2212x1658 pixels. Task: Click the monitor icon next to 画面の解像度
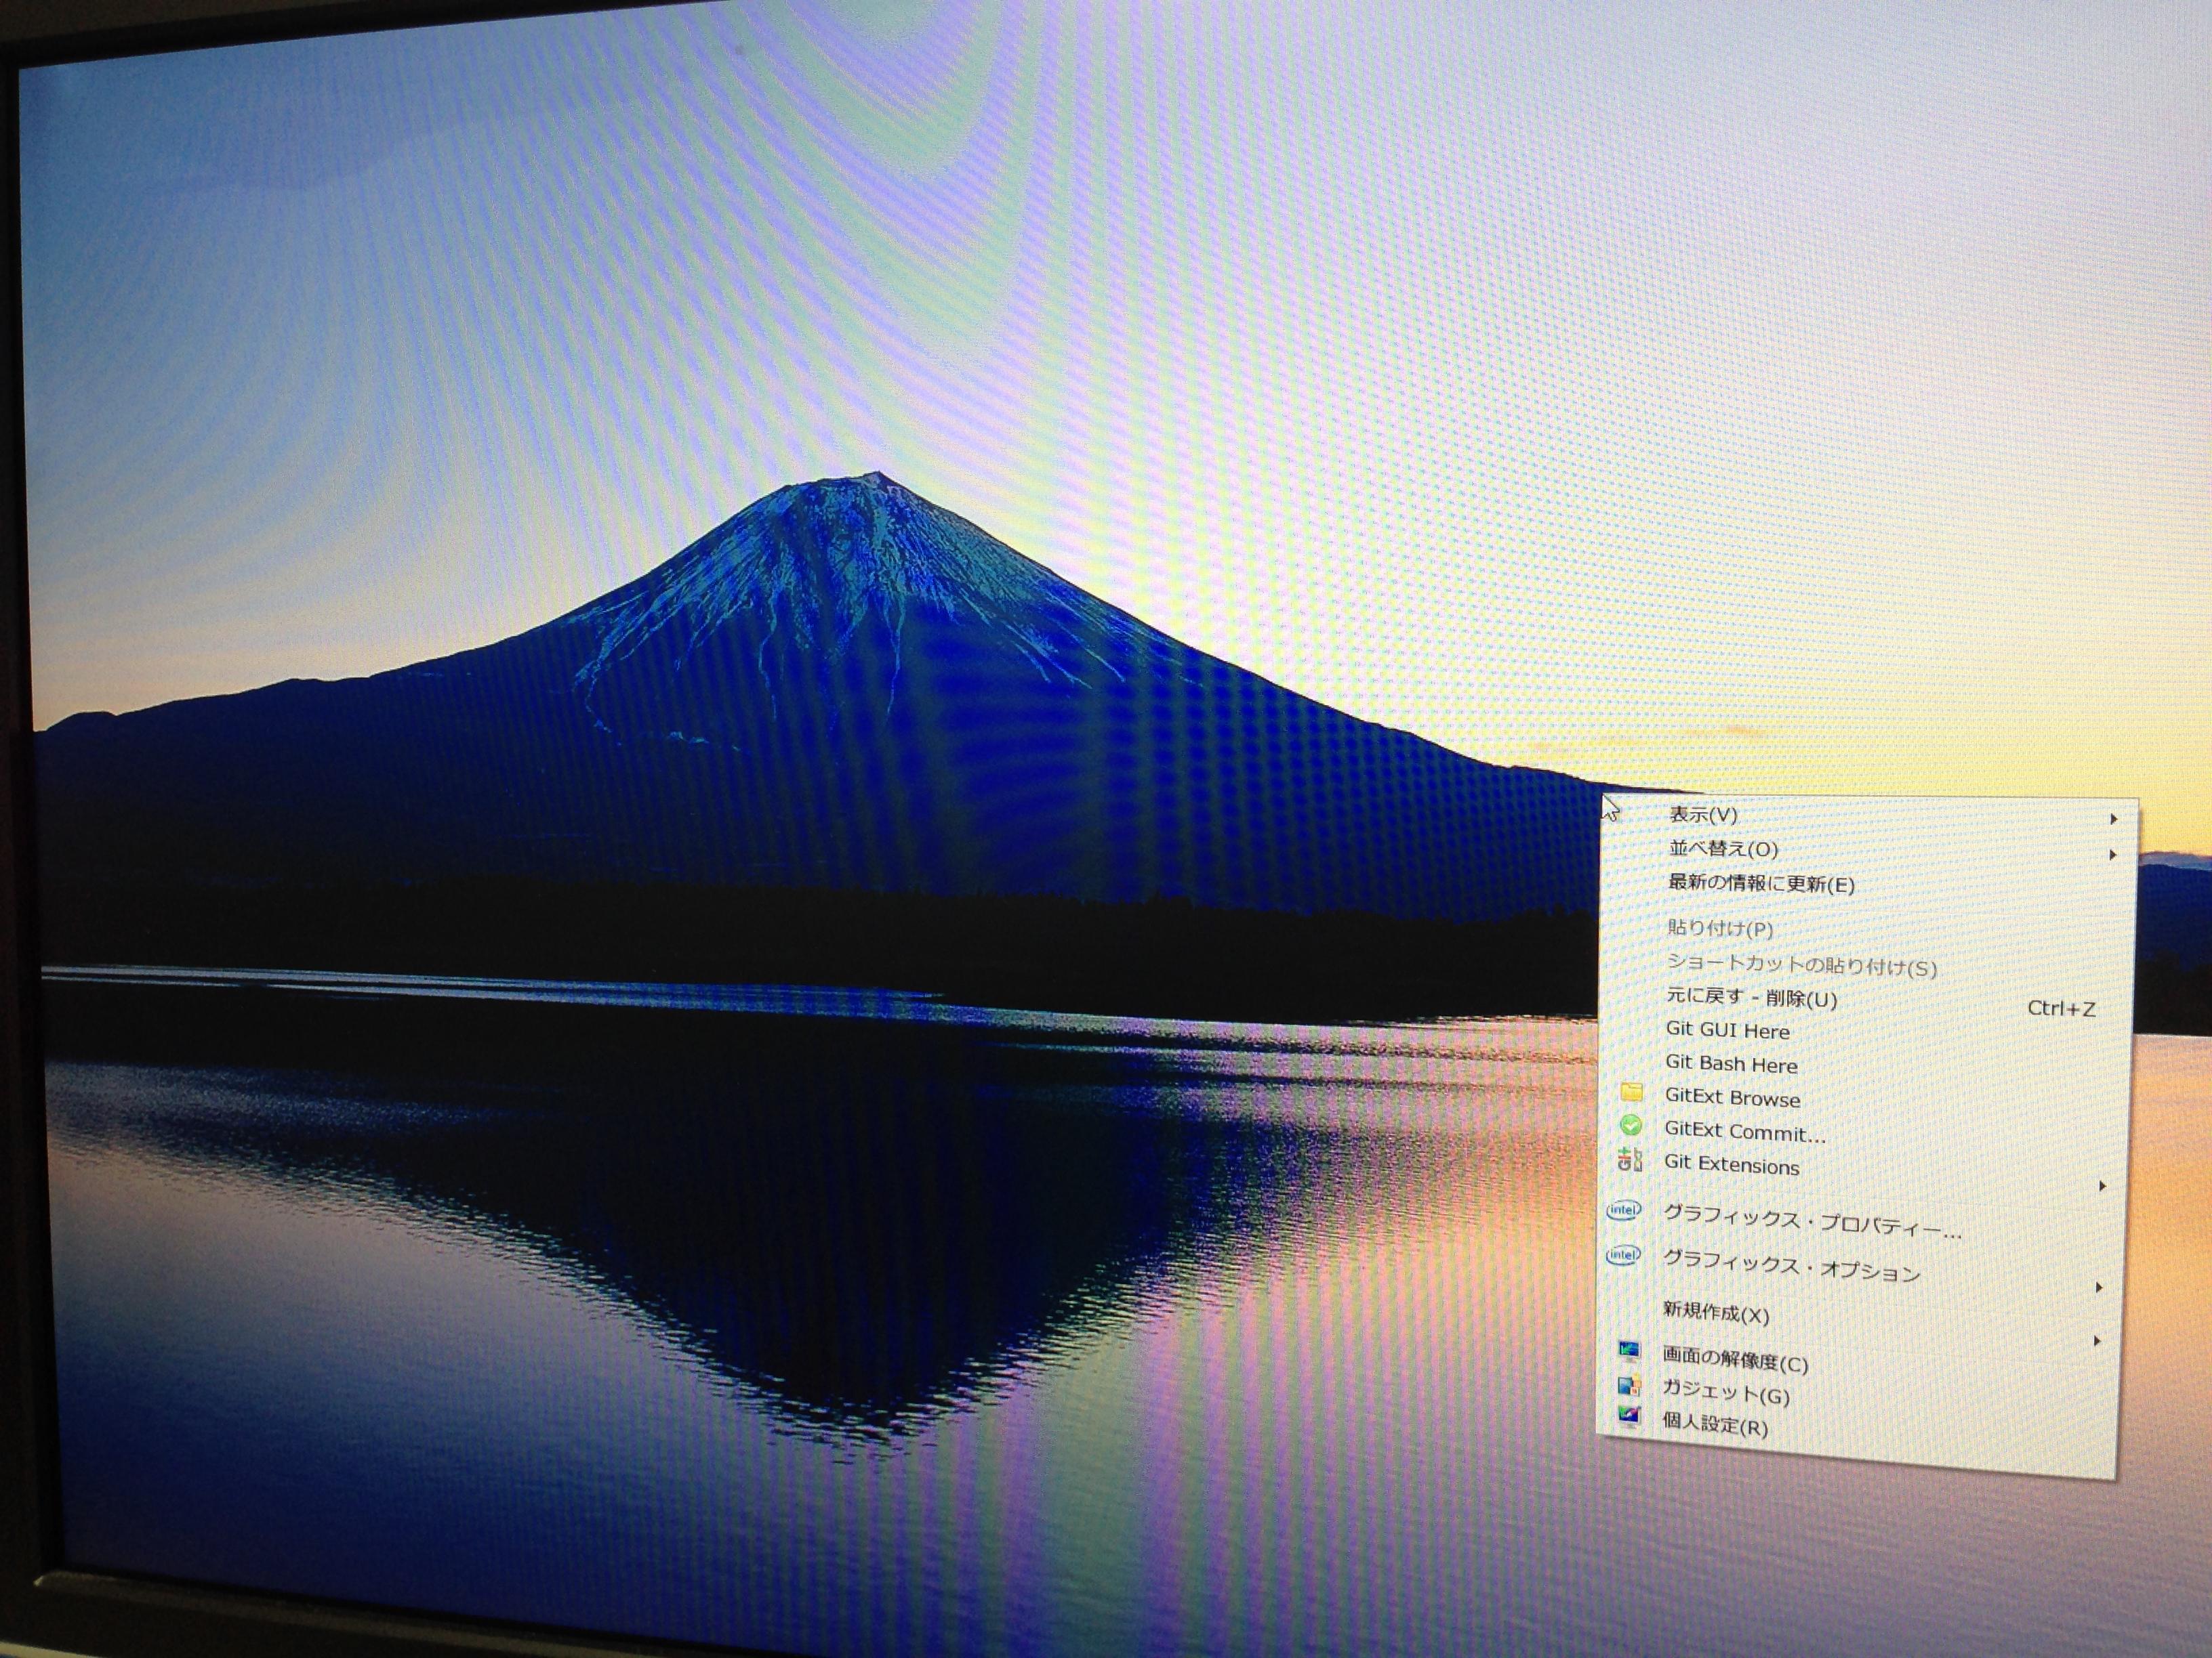click(1629, 1351)
